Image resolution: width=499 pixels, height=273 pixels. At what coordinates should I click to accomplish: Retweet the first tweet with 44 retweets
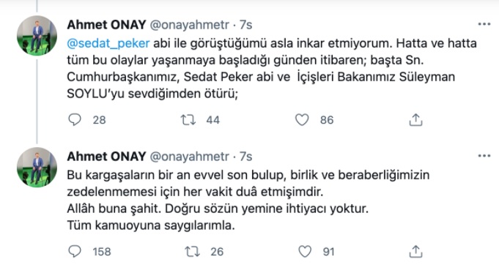tap(188, 120)
